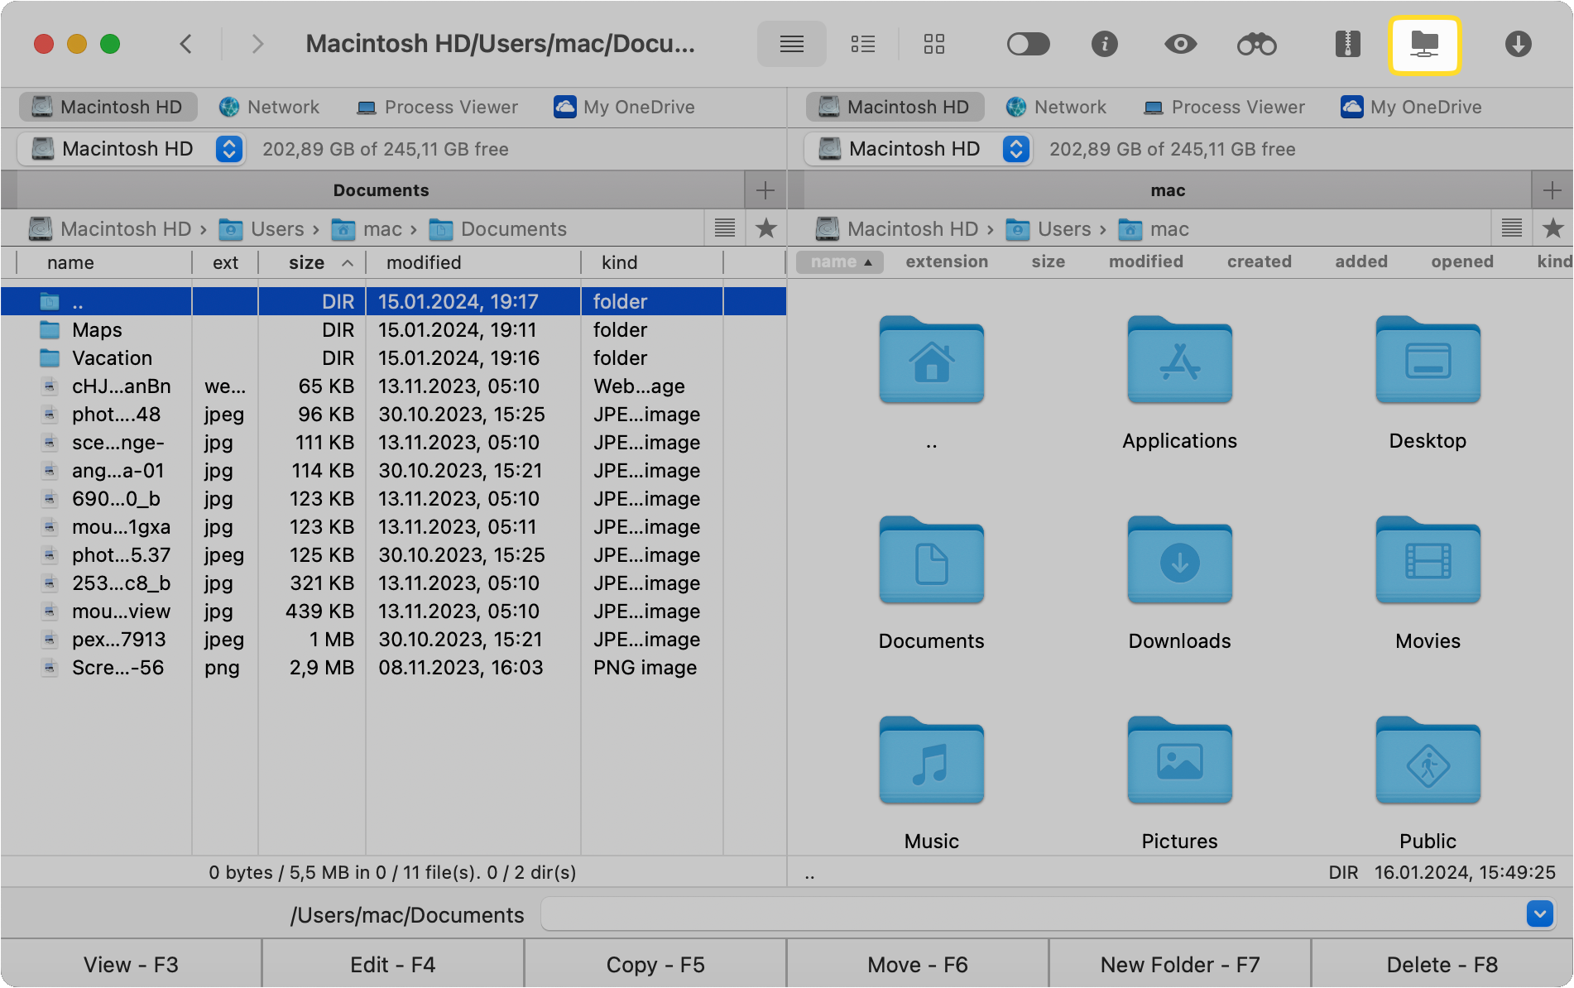Expand the command line history

(x=1539, y=914)
